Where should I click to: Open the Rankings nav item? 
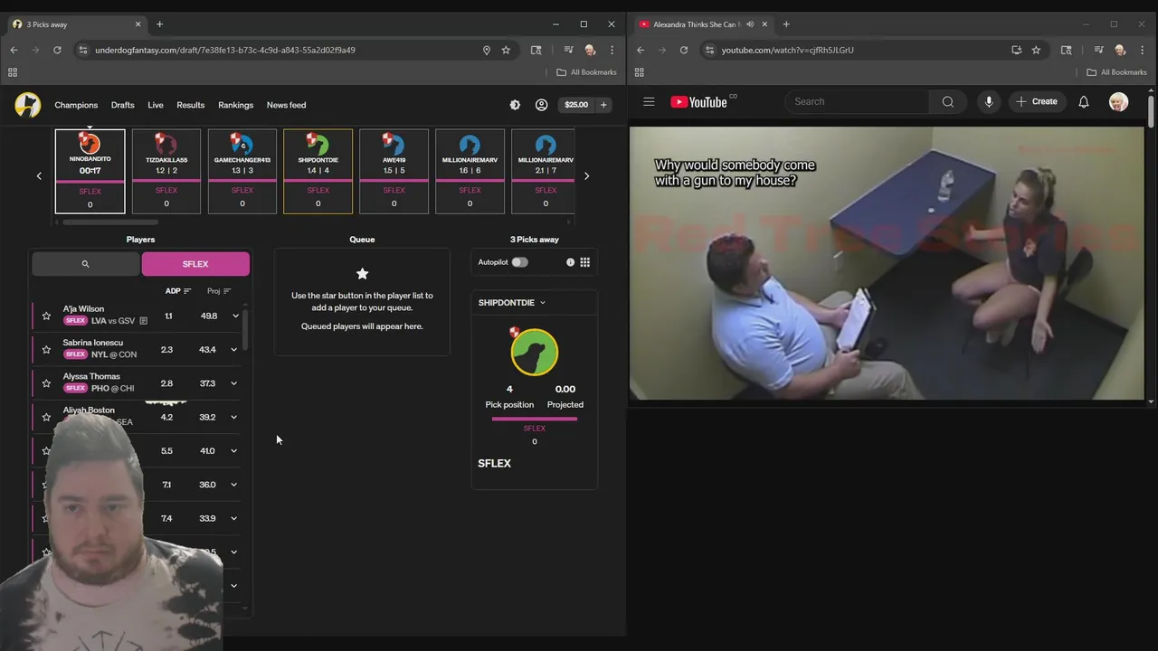coord(235,105)
